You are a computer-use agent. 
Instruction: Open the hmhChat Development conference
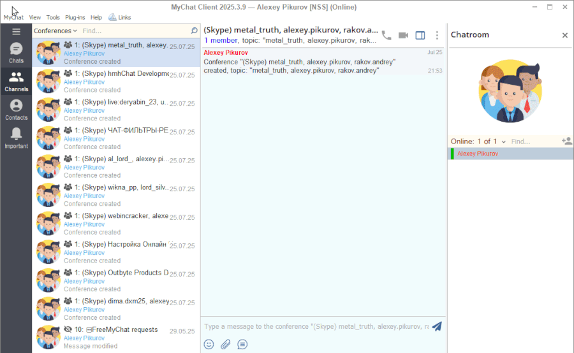point(116,81)
